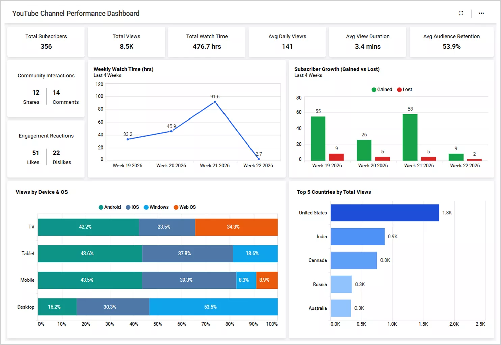Click the Week 21 red Lost bar

[428, 159]
